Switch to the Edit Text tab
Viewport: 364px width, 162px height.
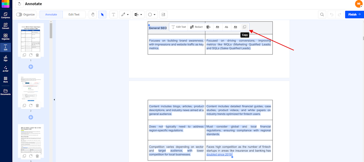tap(74, 15)
